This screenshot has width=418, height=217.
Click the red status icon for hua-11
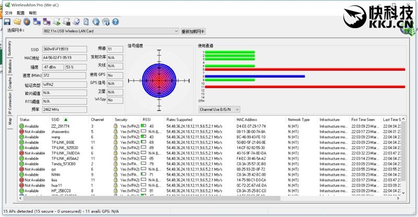click(x=21, y=185)
